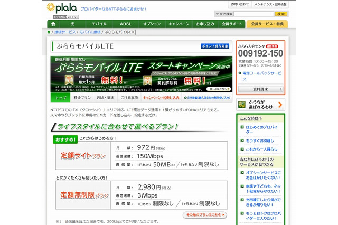338x225 pixels.
Task: Click the IPv6 via IPv4 badge under logo
Action: (x=66, y=17)
